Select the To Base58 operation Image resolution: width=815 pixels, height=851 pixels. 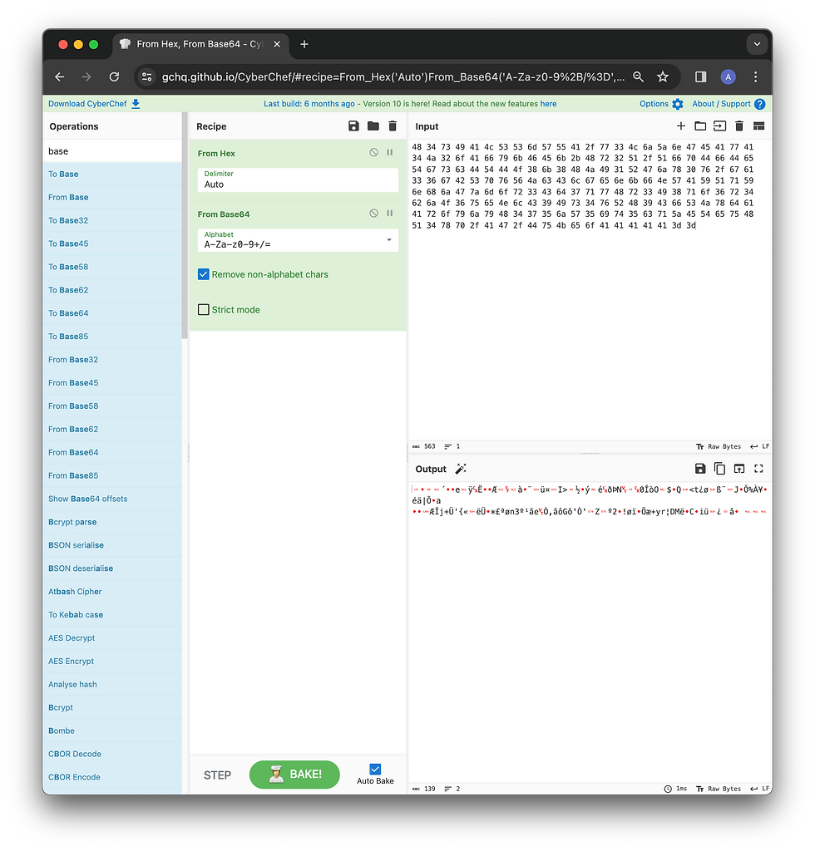pyautogui.click(x=112, y=267)
